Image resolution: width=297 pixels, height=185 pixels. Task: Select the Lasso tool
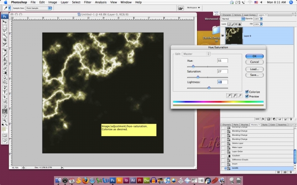pyautogui.click(x=4, y=31)
